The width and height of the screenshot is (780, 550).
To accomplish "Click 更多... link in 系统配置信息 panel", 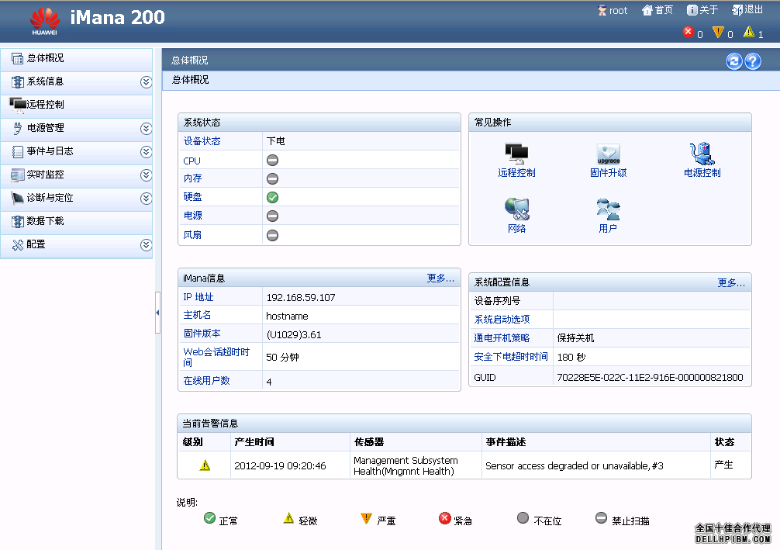I will click(x=730, y=282).
